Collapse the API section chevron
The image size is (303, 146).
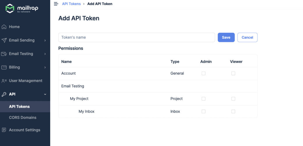coord(45,94)
